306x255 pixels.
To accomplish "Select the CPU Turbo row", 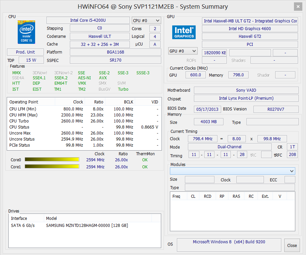I will (84, 121).
